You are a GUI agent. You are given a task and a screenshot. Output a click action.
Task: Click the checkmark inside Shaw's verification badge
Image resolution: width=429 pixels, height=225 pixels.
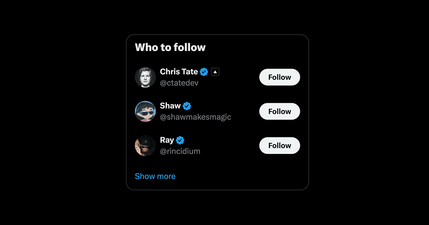187,105
